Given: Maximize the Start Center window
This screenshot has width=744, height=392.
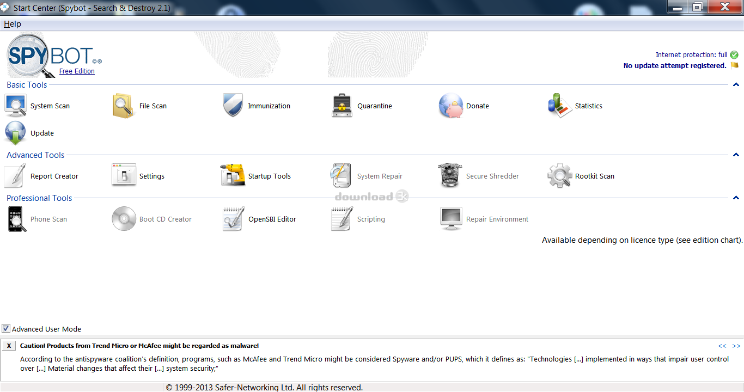Looking at the screenshot, I should point(698,7).
